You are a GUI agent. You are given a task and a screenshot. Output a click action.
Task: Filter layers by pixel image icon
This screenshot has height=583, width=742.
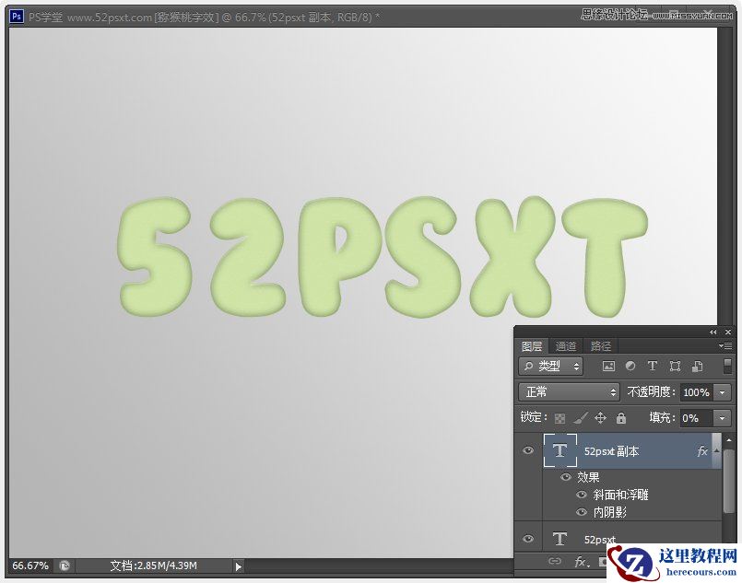coord(608,366)
